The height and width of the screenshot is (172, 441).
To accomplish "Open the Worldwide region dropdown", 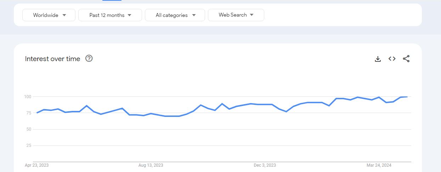I will [x=49, y=15].
